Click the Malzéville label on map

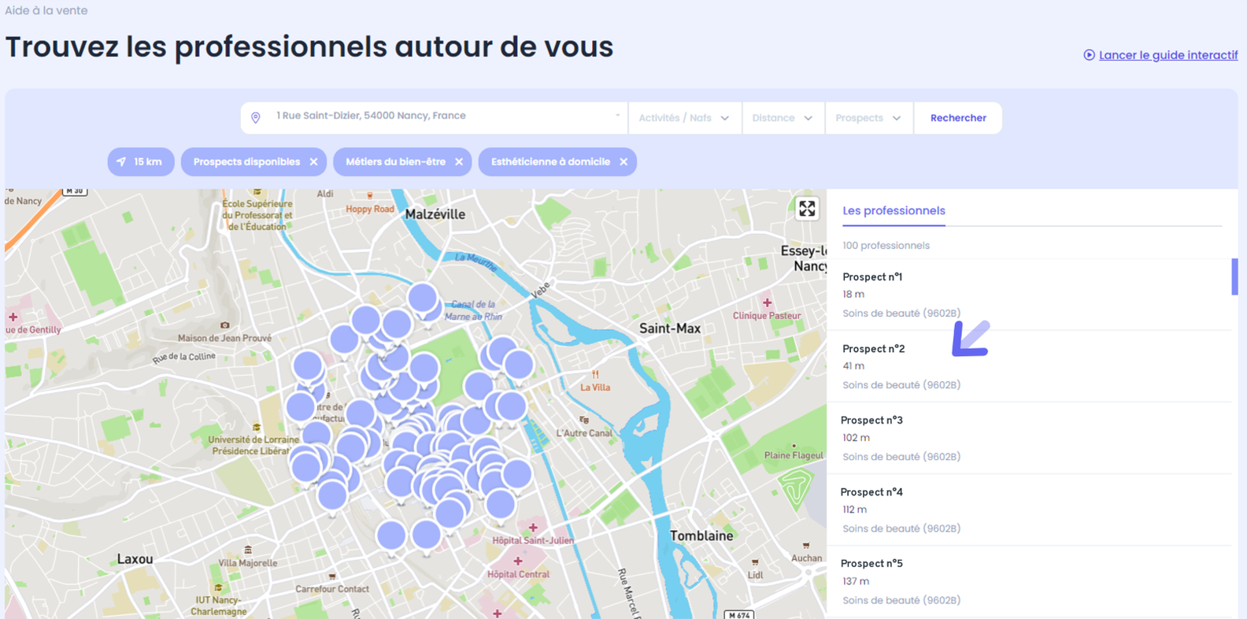(435, 214)
